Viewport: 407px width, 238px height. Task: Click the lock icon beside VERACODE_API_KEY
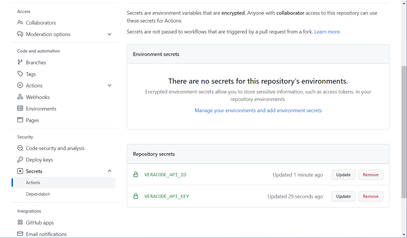click(136, 196)
